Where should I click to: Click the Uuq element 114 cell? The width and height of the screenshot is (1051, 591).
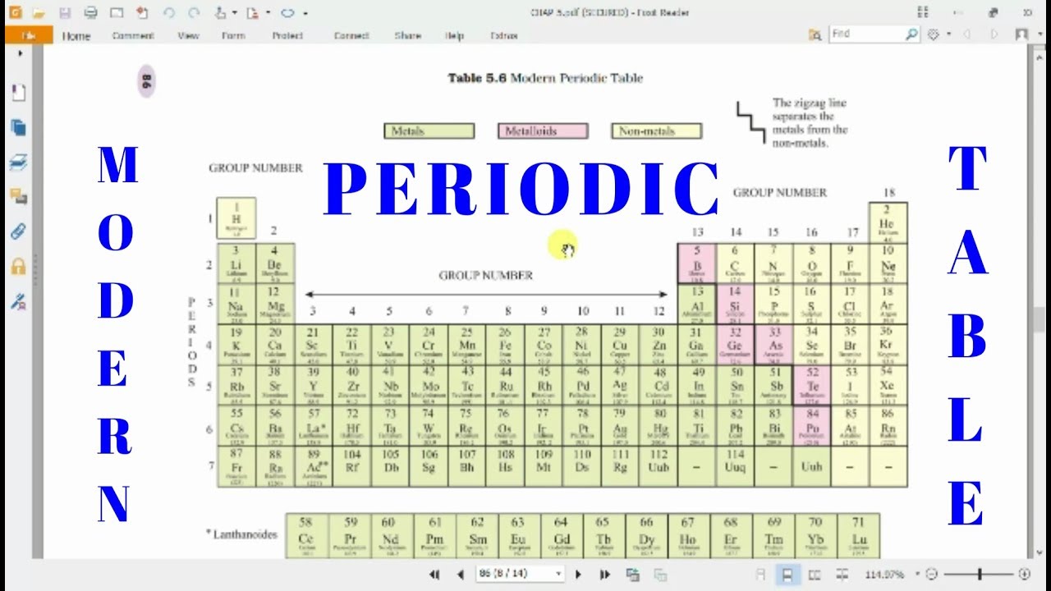tap(736, 466)
